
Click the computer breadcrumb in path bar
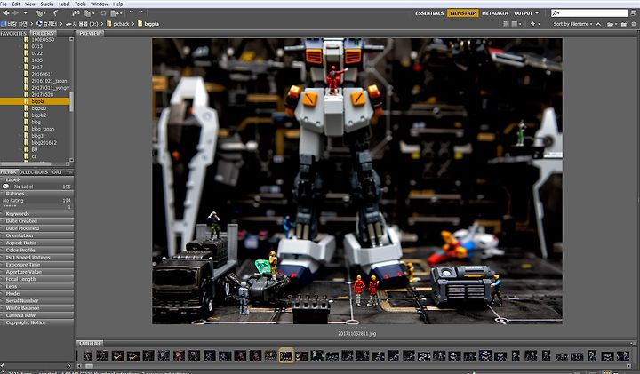[x=47, y=24]
